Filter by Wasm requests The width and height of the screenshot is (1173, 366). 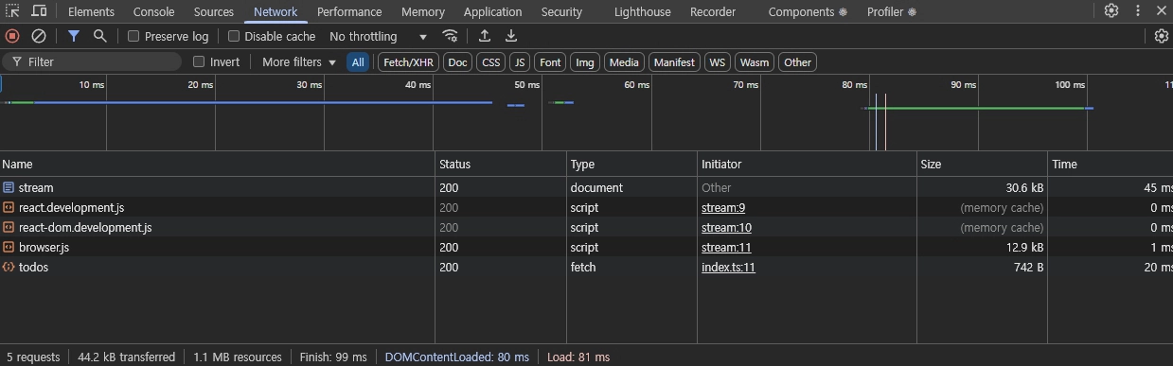click(x=755, y=62)
